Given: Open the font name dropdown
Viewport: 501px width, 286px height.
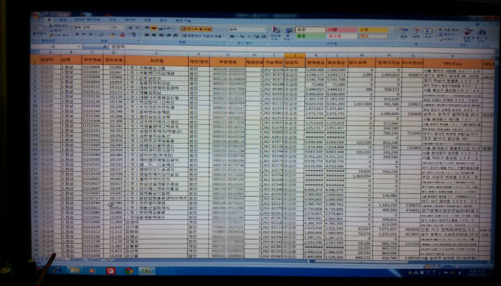Looking at the screenshot, I should 110,28.
